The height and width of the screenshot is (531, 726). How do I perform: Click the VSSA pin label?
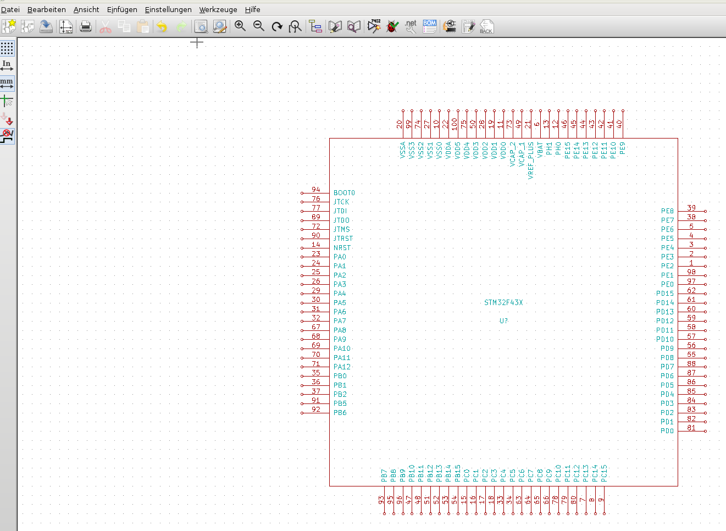403,150
